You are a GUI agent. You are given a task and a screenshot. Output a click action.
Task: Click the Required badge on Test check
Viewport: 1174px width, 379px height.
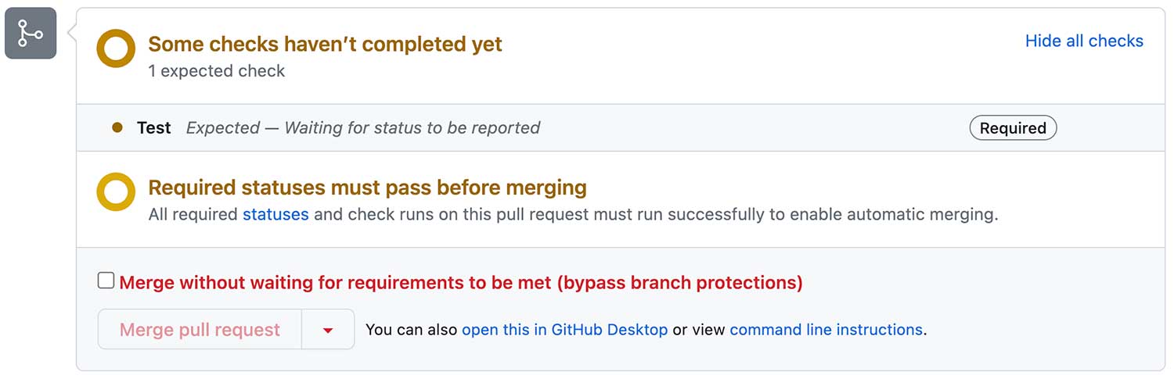pyautogui.click(x=1013, y=128)
